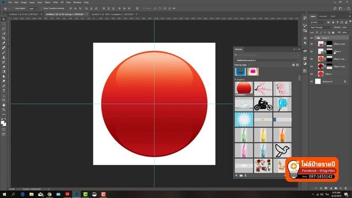Screen dimensions: 352x198
Task: Click the Search magnifier icon at top right
Action: point(335,8)
